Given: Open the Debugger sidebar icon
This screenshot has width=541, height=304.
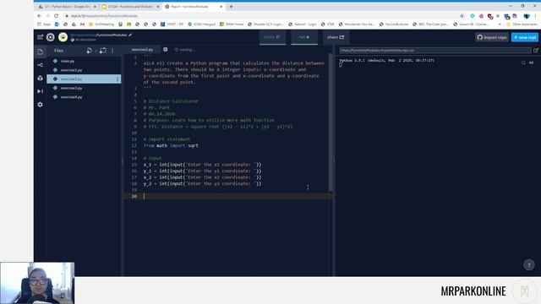Looking at the screenshot, I should coord(40,91).
